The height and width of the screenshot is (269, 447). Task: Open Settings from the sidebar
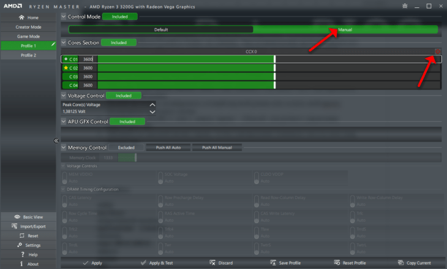click(29, 245)
